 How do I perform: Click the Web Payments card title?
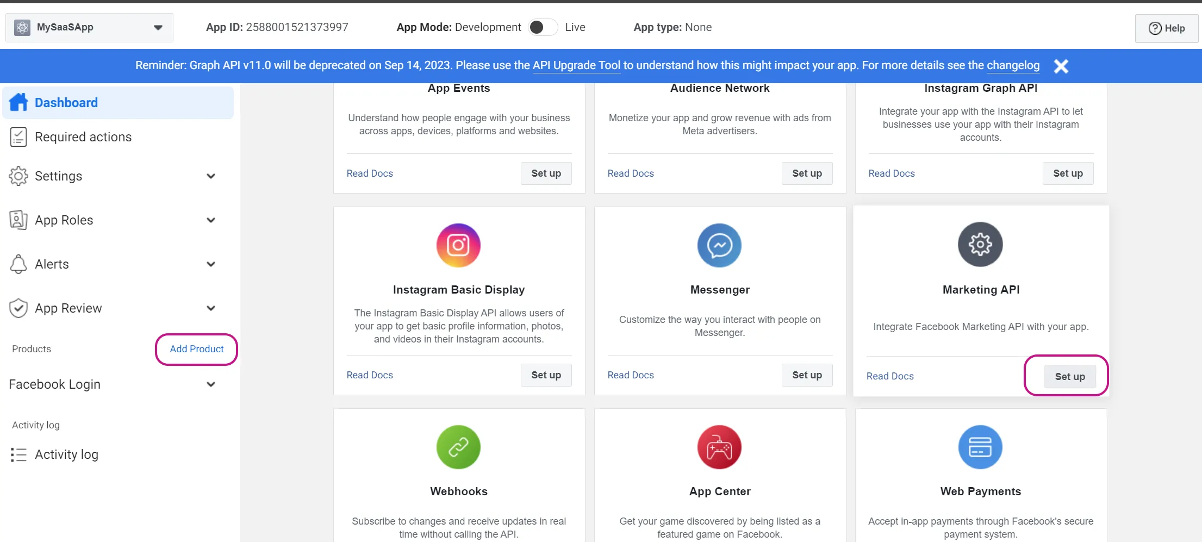(981, 491)
